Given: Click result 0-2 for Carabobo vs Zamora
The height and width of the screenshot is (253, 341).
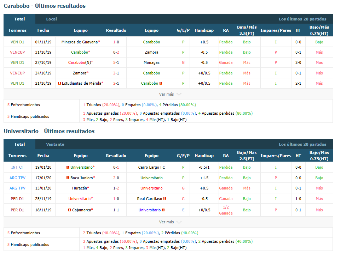Looking at the screenshot, I should click(116, 52).
